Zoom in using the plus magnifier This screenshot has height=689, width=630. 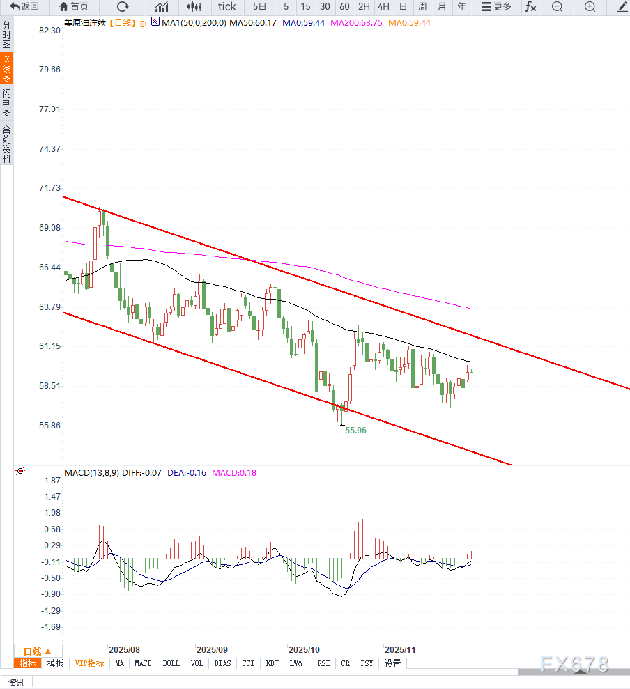[x=590, y=7]
